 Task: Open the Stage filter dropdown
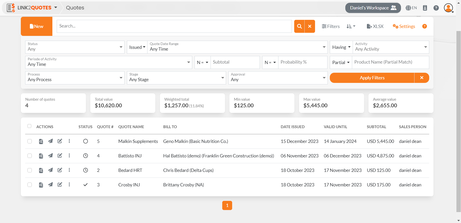click(x=176, y=78)
